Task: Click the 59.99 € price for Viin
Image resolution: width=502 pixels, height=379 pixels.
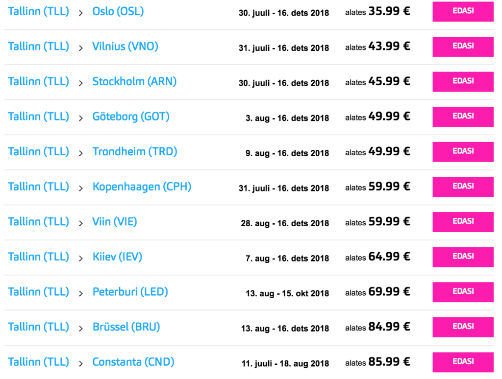Action: click(x=389, y=222)
